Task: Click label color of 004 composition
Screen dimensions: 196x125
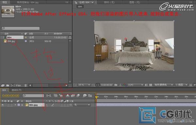Action: click(26, 37)
